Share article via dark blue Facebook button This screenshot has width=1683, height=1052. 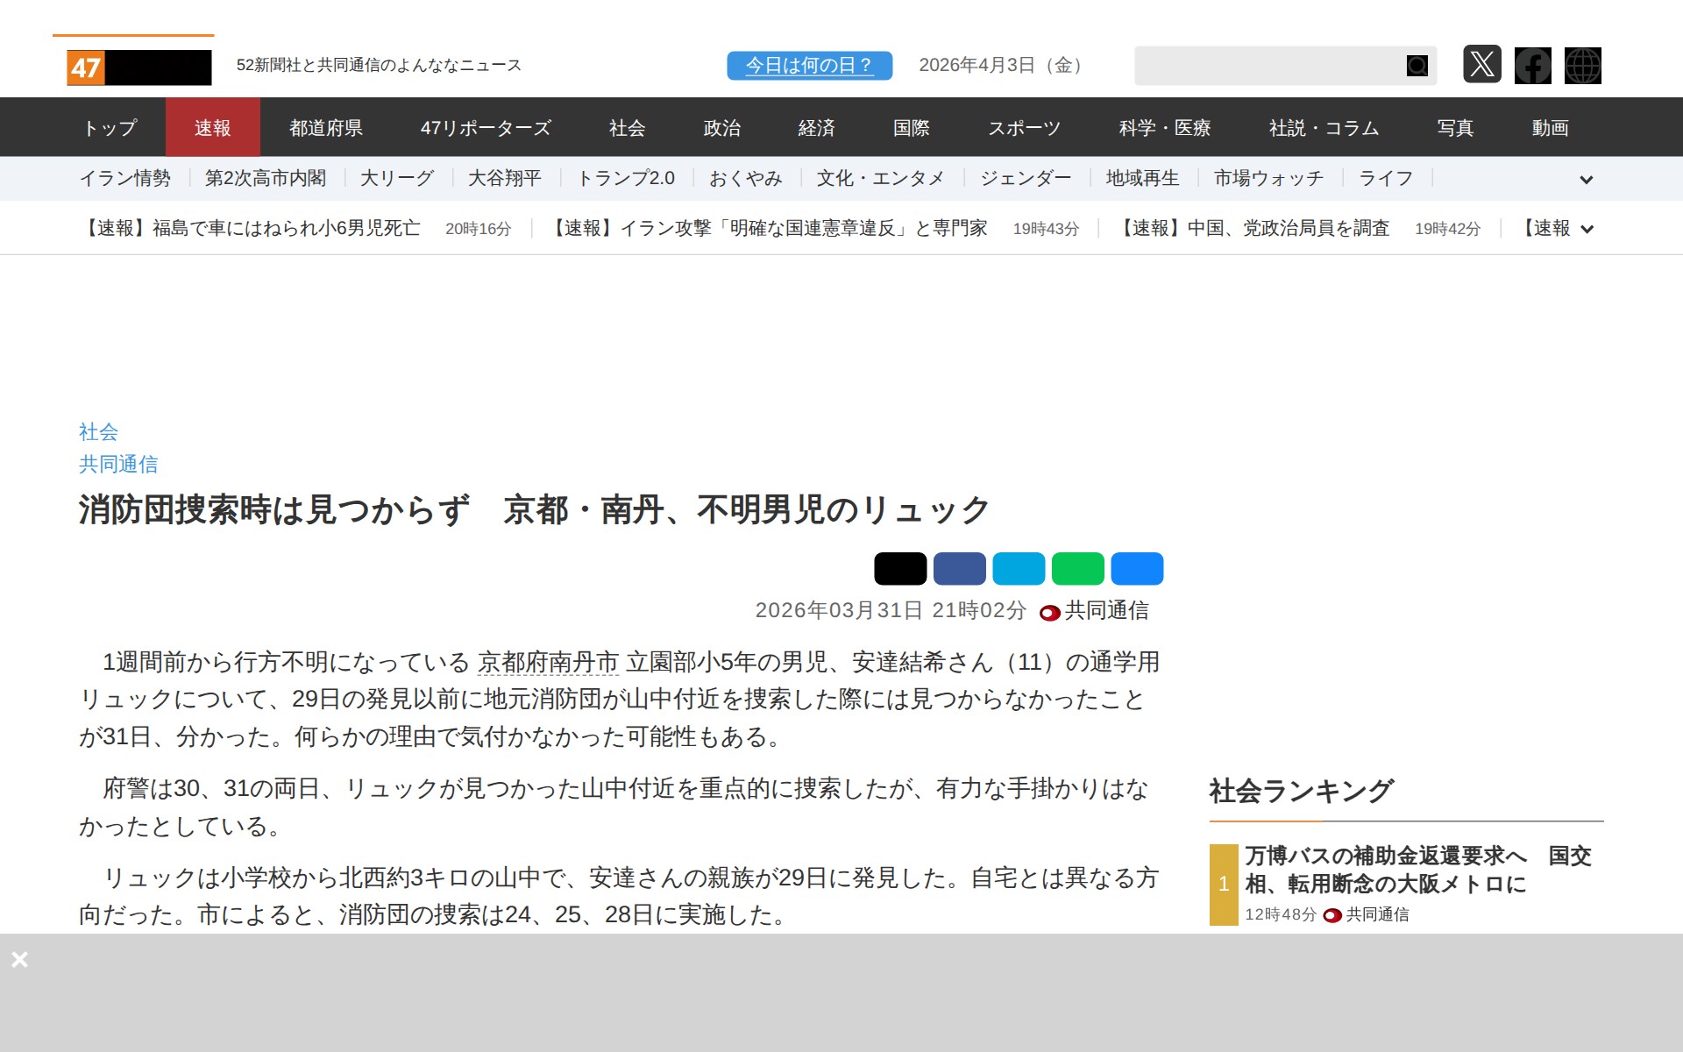click(959, 569)
